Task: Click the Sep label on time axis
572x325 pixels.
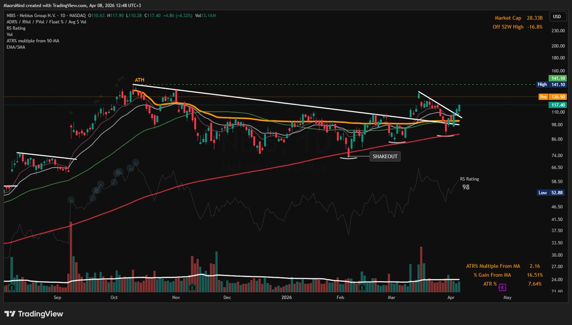Action: coord(58,298)
